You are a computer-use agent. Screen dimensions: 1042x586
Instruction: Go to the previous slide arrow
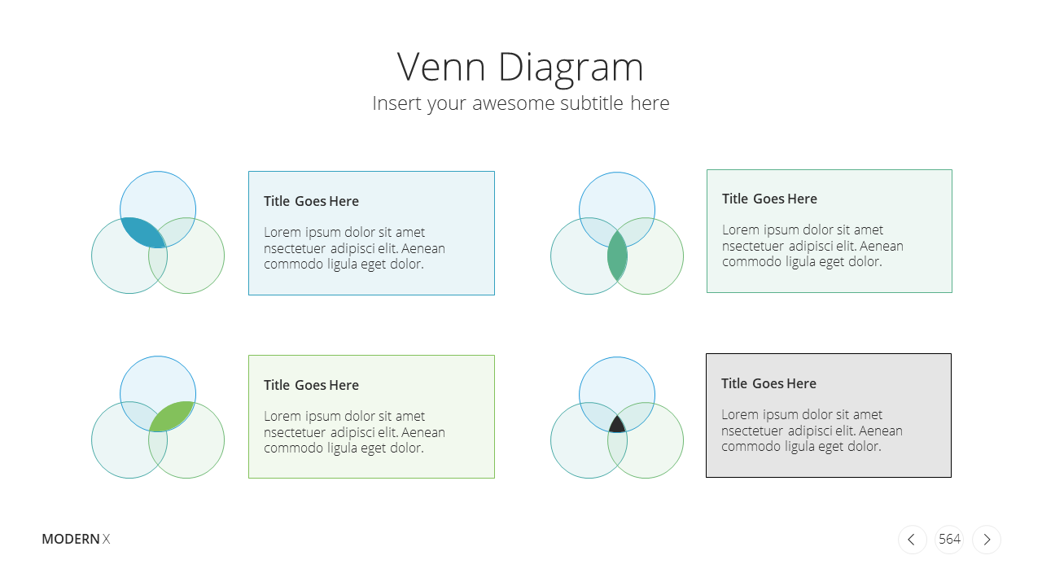click(912, 540)
